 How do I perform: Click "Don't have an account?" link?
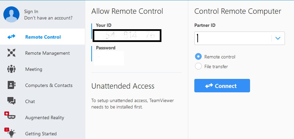(x=48, y=18)
